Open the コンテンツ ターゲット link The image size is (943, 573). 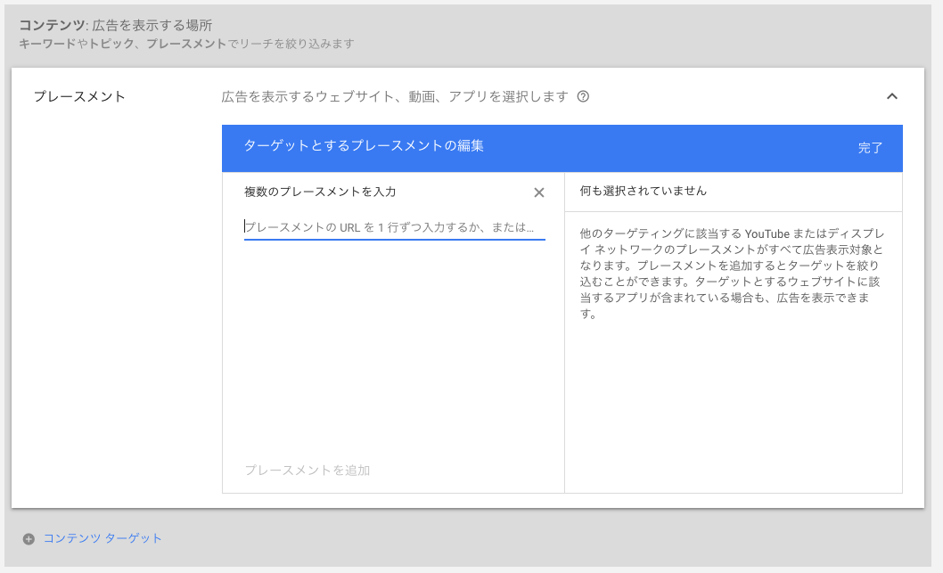click(x=102, y=537)
